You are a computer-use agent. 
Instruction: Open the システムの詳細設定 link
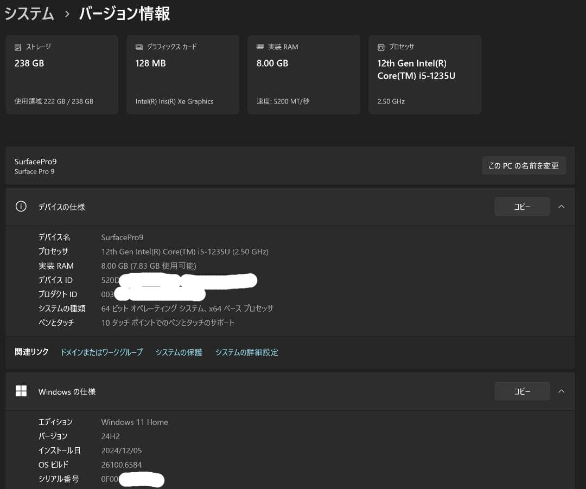pos(247,352)
